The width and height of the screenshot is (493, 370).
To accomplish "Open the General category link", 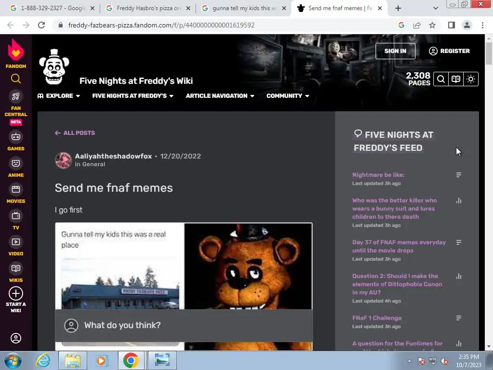I will click(x=93, y=164).
